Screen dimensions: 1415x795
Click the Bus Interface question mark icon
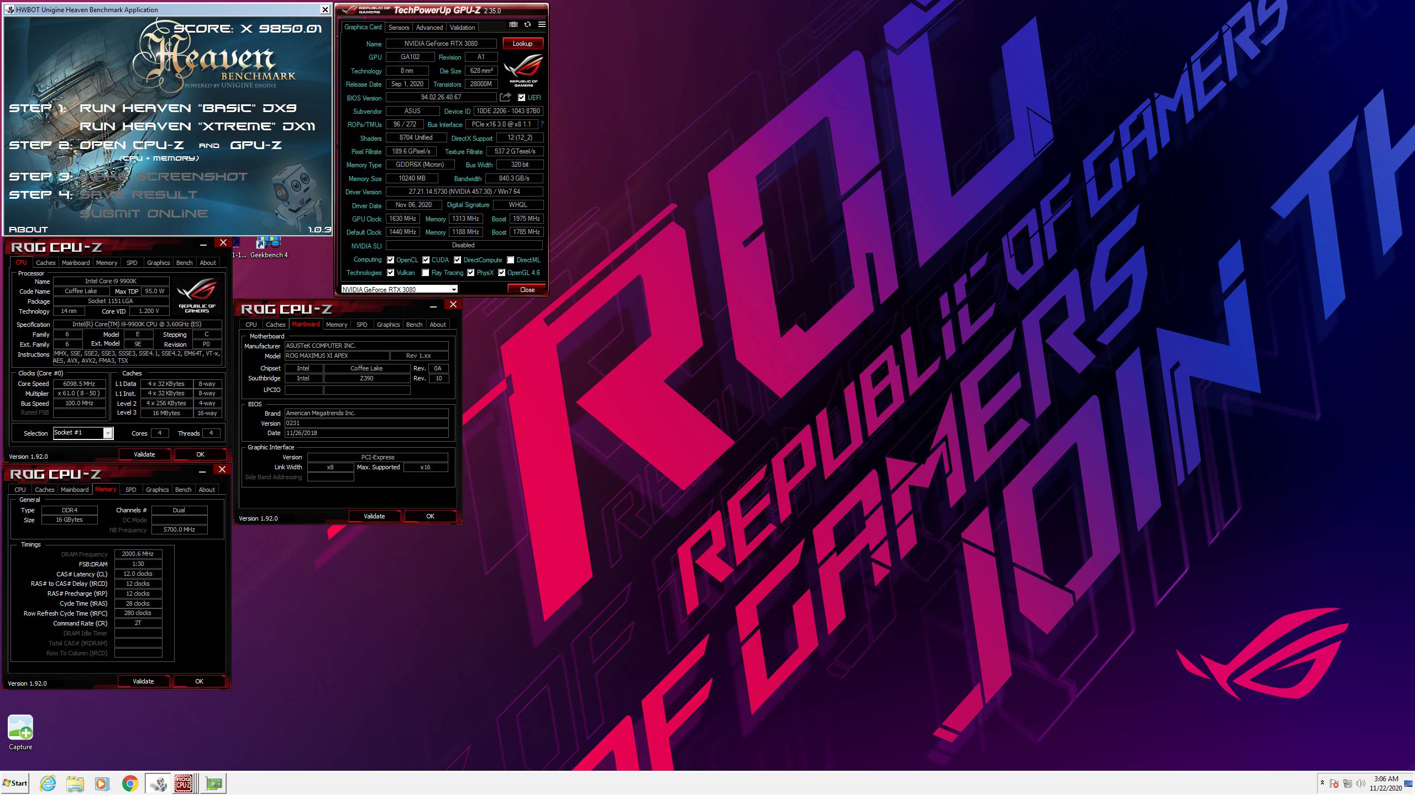(542, 124)
